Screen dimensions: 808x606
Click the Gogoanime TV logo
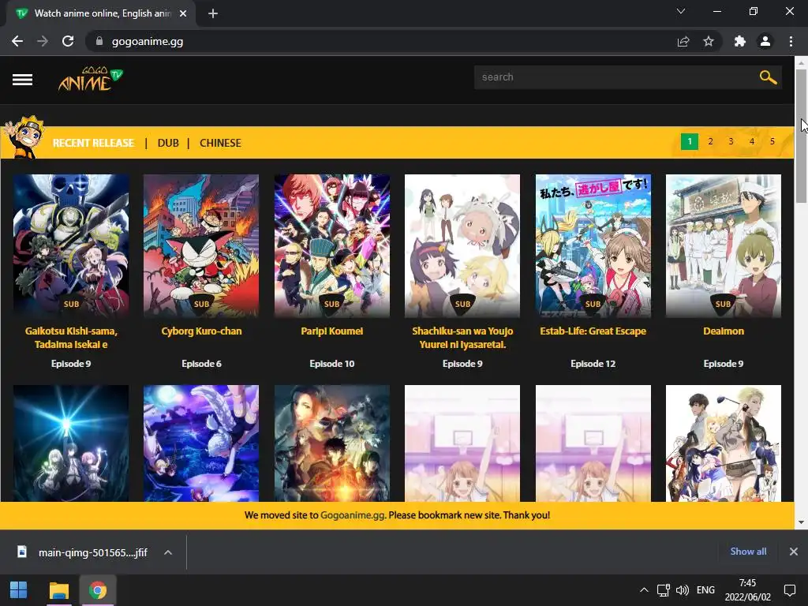(x=91, y=79)
